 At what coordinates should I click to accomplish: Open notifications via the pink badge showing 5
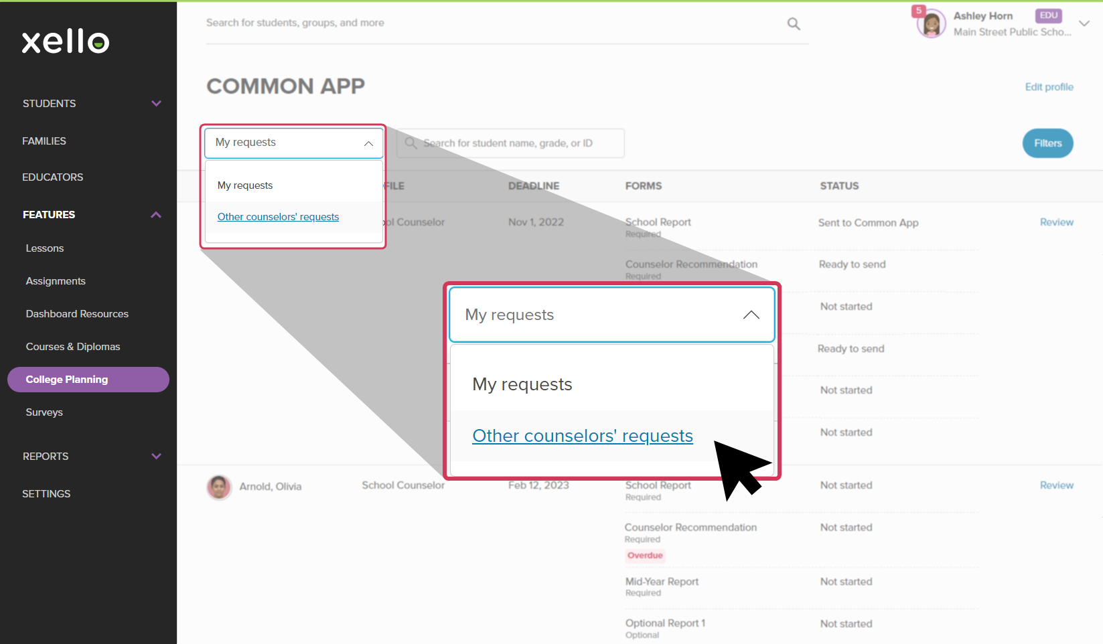pos(920,10)
